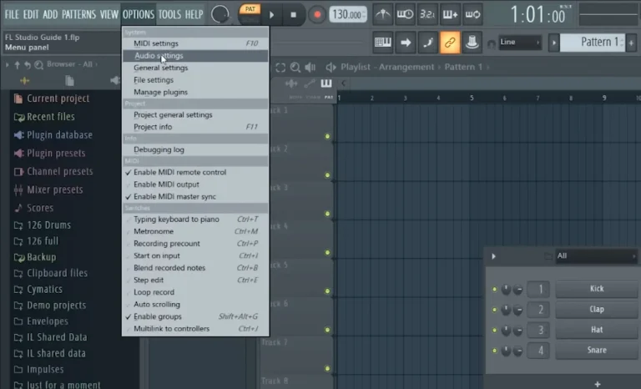Toggle Enable MIDI remote control
Image resolution: width=641 pixels, height=389 pixels.
(x=195, y=172)
